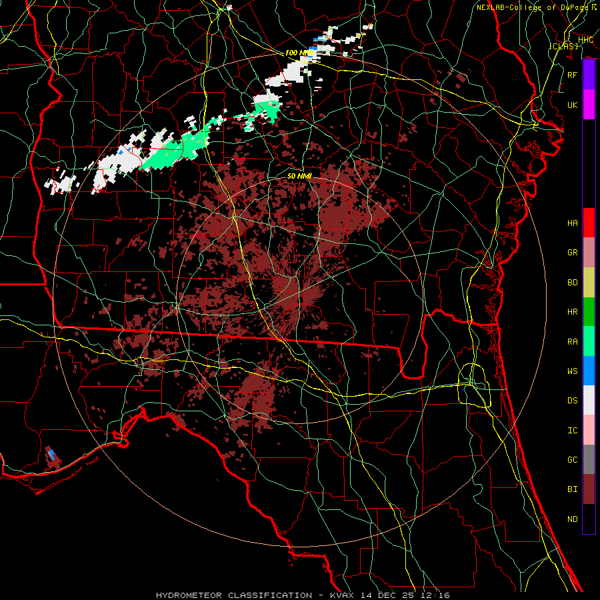Viewport: 600px width, 600px height.
Task: Click the WS blue legend swatch
Action: (x=589, y=371)
